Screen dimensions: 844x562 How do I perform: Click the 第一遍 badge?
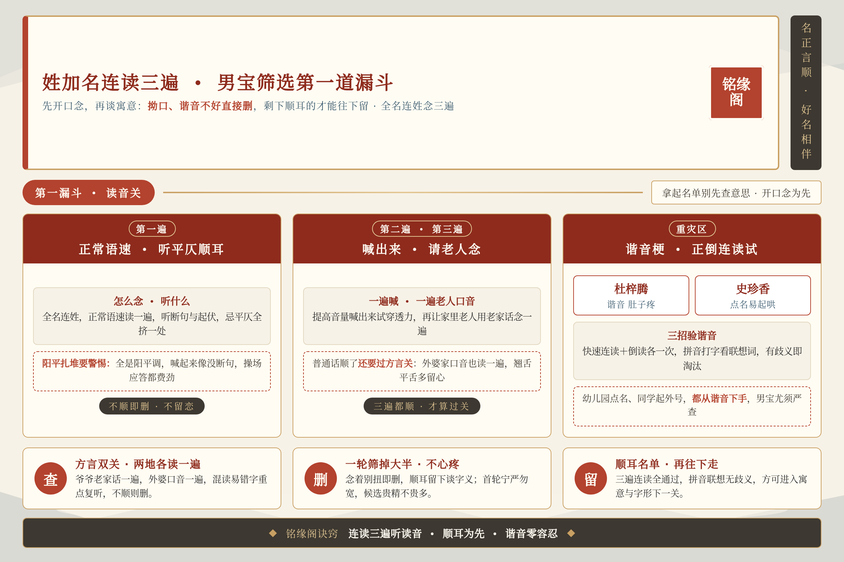point(152,229)
